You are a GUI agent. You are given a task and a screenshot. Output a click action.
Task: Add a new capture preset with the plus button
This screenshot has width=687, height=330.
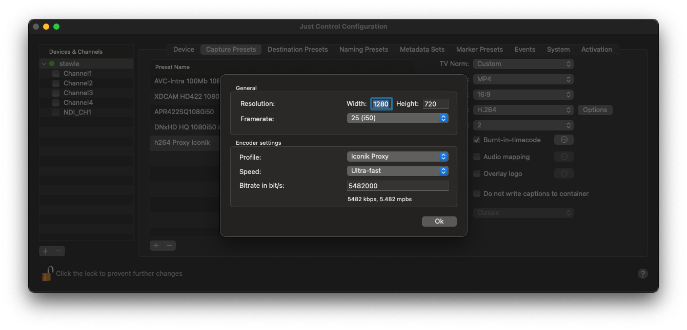(156, 245)
